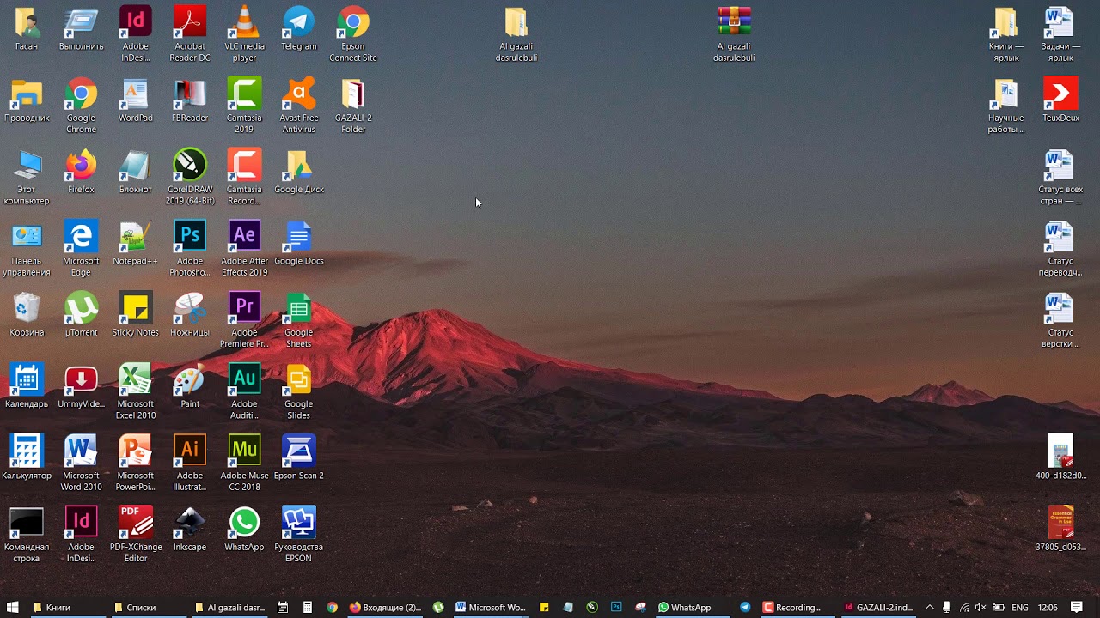Image resolution: width=1100 pixels, height=618 pixels.
Task: Click the Camtasia 2019 desktop shortcut
Action: (244, 106)
